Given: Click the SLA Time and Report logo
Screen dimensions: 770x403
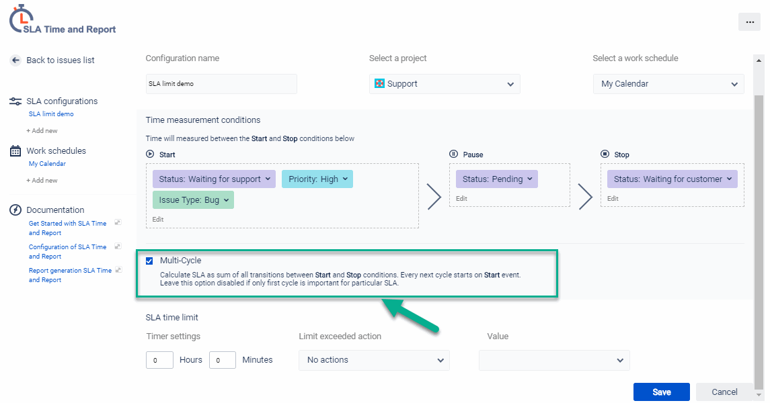Looking at the screenshot, I should point(63,20).
